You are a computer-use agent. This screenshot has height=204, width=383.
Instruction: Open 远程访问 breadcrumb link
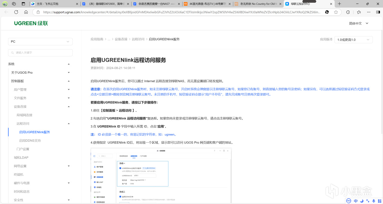coord(138,39)
